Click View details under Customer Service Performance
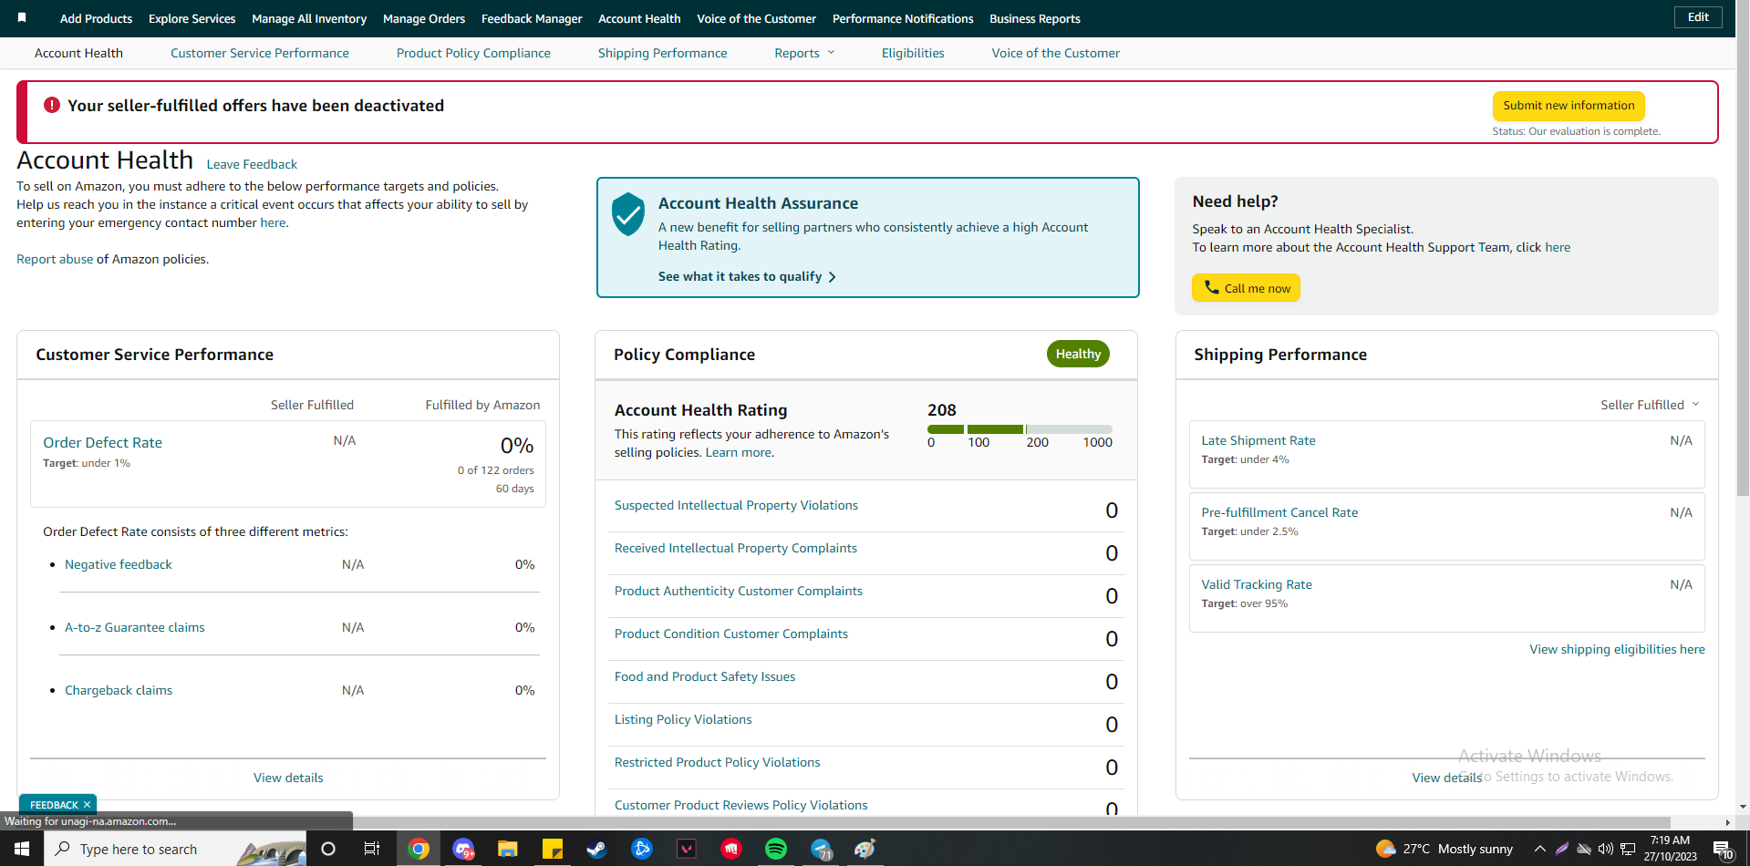This screenshot has height=866, width=1750. click(288, 778)
